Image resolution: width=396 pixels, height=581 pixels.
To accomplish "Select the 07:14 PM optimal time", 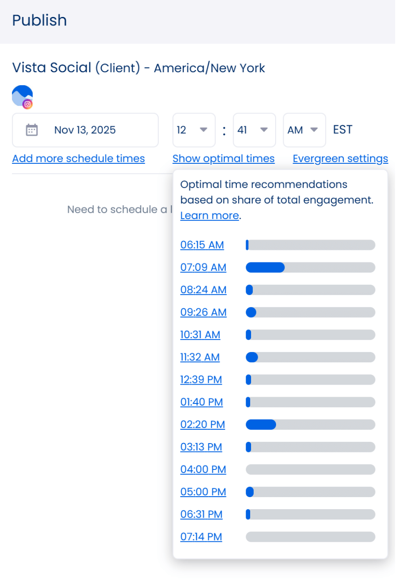I will (x=201, y=537).
